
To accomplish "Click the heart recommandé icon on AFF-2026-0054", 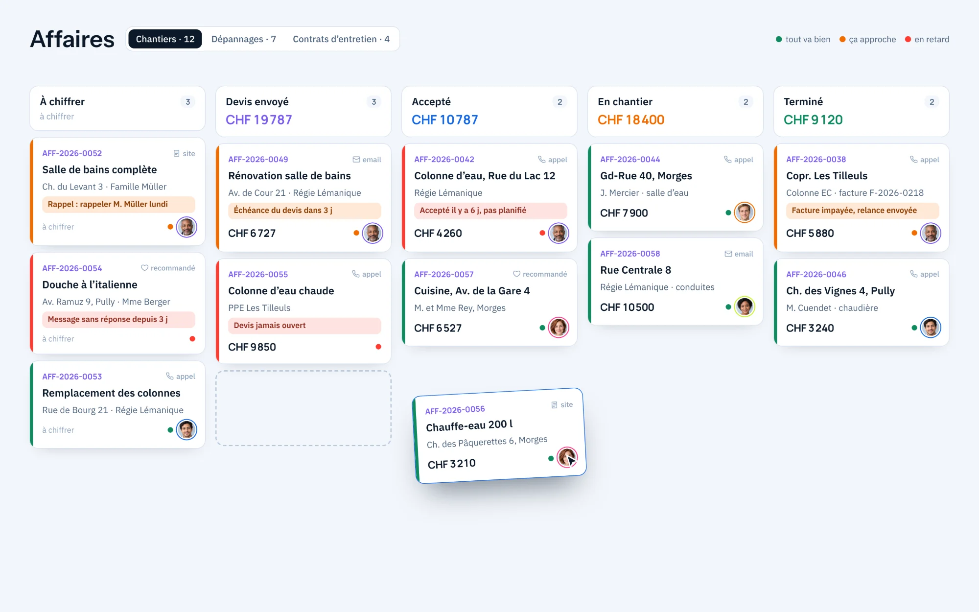I will point(144,268).
